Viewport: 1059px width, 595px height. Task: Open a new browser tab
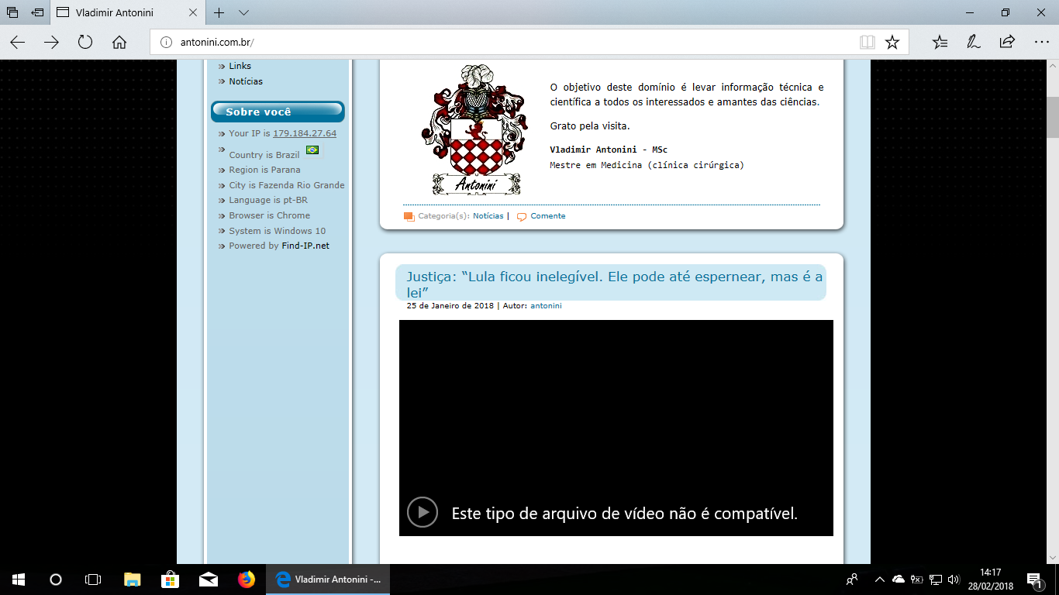tap(219, 13)
